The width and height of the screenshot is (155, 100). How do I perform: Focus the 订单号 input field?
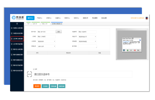(46, 37)
